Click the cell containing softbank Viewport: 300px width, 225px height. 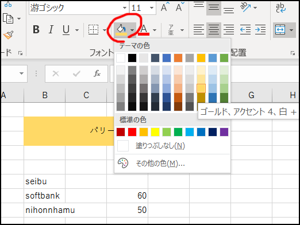click(x=45, y=196)
